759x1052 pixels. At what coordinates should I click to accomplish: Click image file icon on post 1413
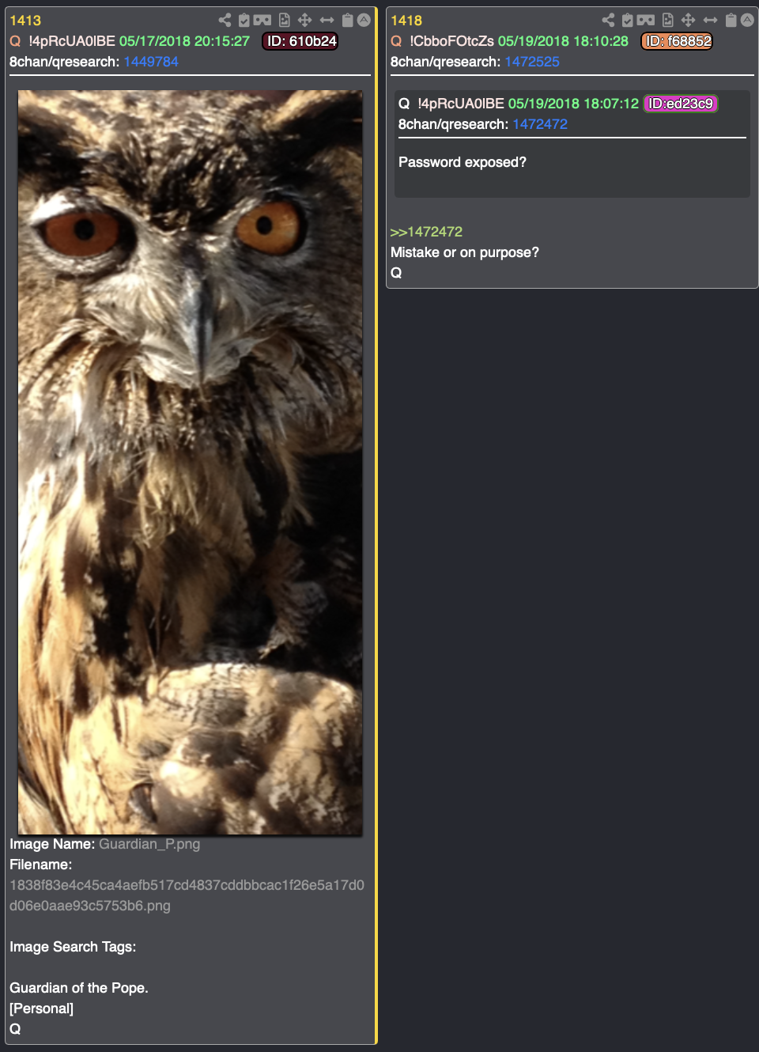click(285, 20)
